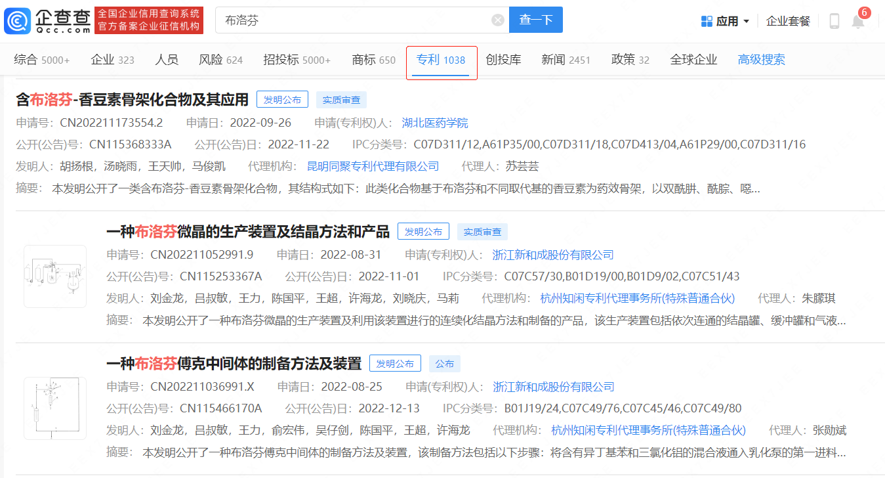Click the inventors 胡扬根，汤晓雨，王天帅，马俊凯
Viewport: 885px width, 478px height.
(143, 166)
